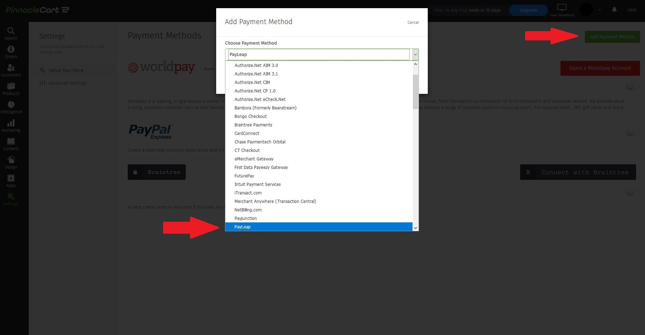
Task: Click the Upgrade button
Action: (x=528, y=10)
